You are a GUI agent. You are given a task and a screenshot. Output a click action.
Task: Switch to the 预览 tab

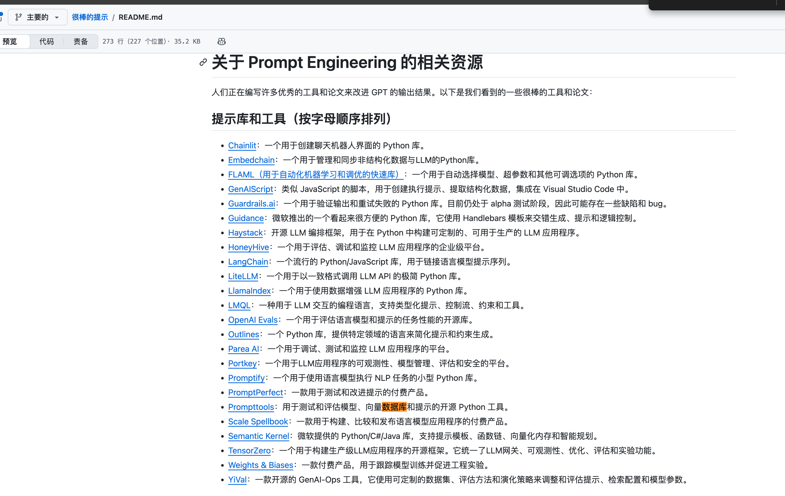(x=10, y=42)
